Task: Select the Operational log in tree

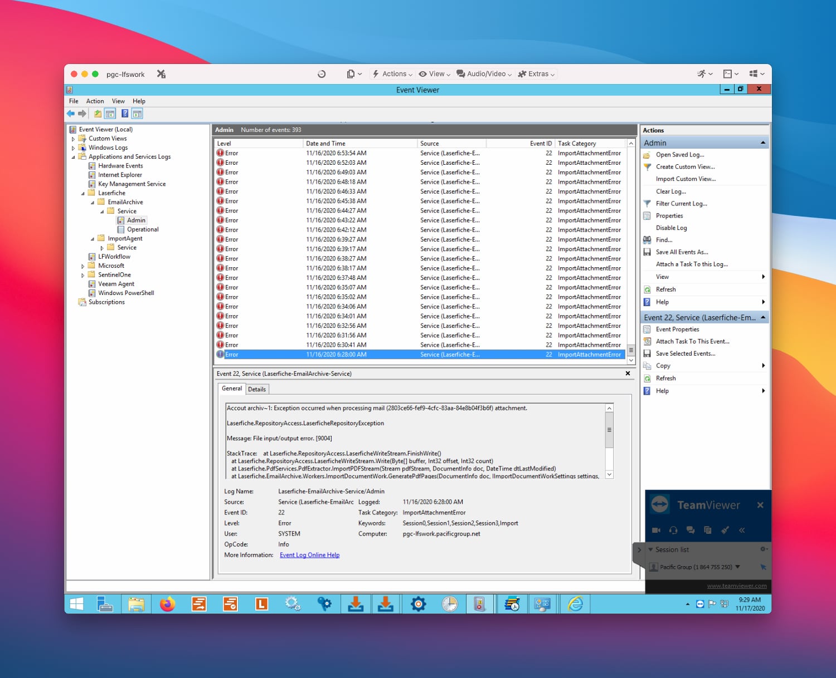Action: 143,229
